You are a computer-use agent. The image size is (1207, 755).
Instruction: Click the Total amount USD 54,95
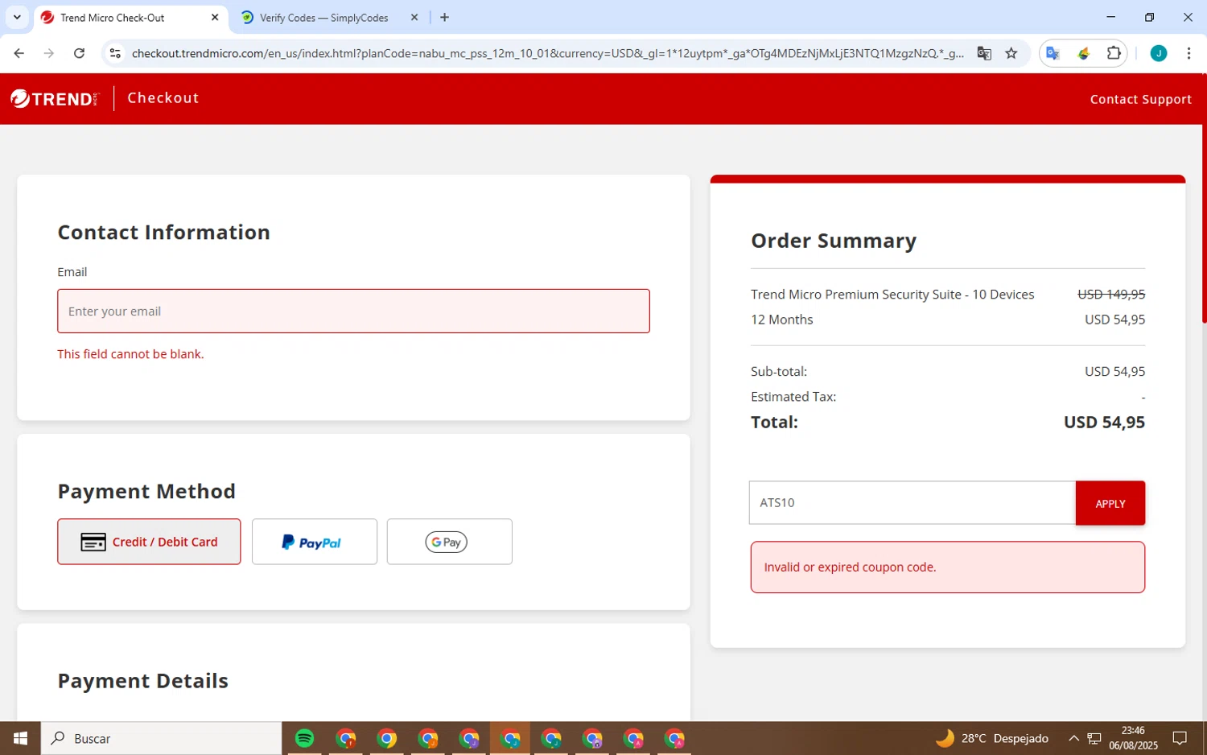click(1104, 422)
